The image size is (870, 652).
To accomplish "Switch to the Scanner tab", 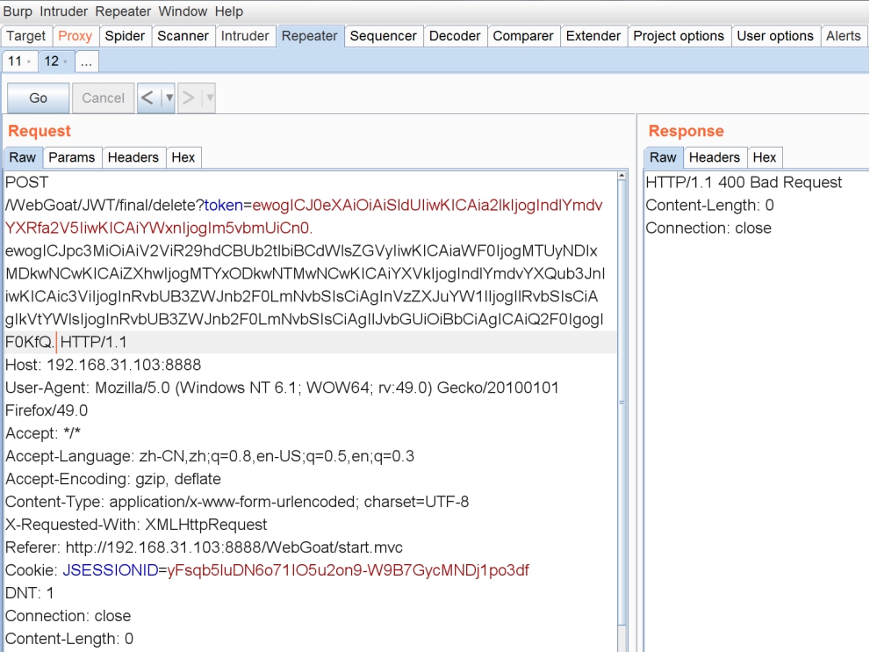I will click(183, 36).
